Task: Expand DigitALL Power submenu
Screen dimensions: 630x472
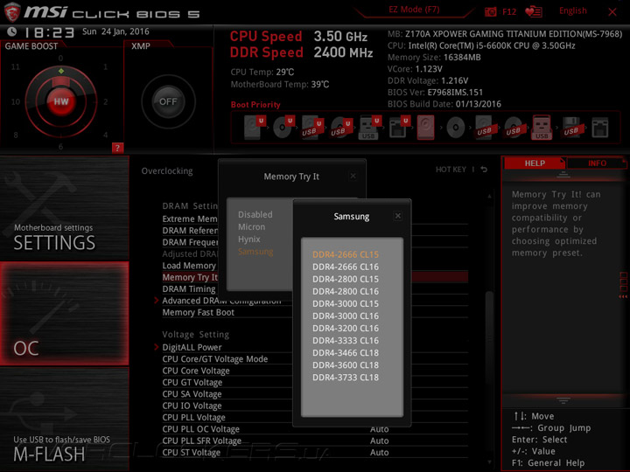Action: [192, 347]
